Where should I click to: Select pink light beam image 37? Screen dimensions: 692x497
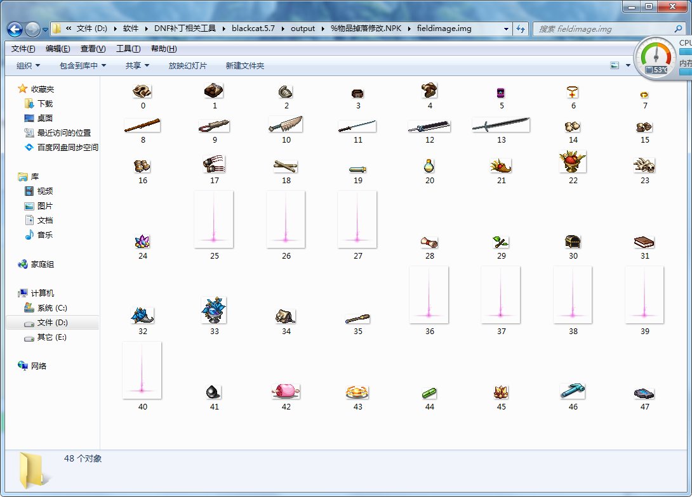tap(501, 295)
